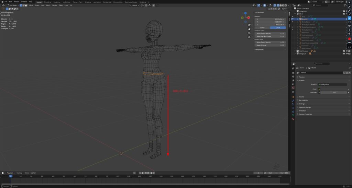Expand the image_bf collection

click(x=295, y=54)
